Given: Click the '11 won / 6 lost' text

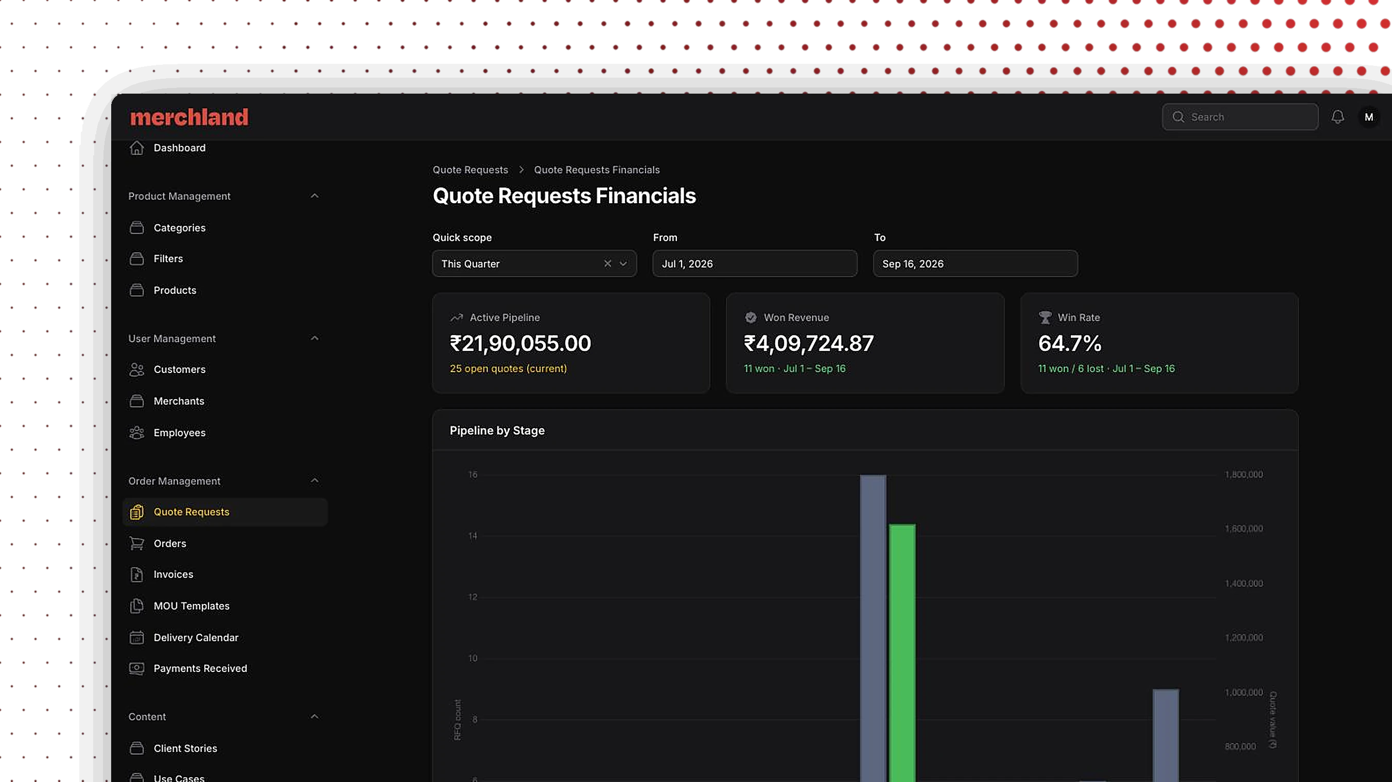Looking at the screenshot, I should tap(1070, 368).
